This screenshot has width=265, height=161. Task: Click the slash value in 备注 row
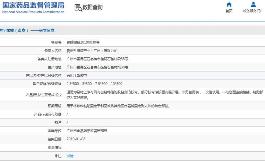click(67, 123)
